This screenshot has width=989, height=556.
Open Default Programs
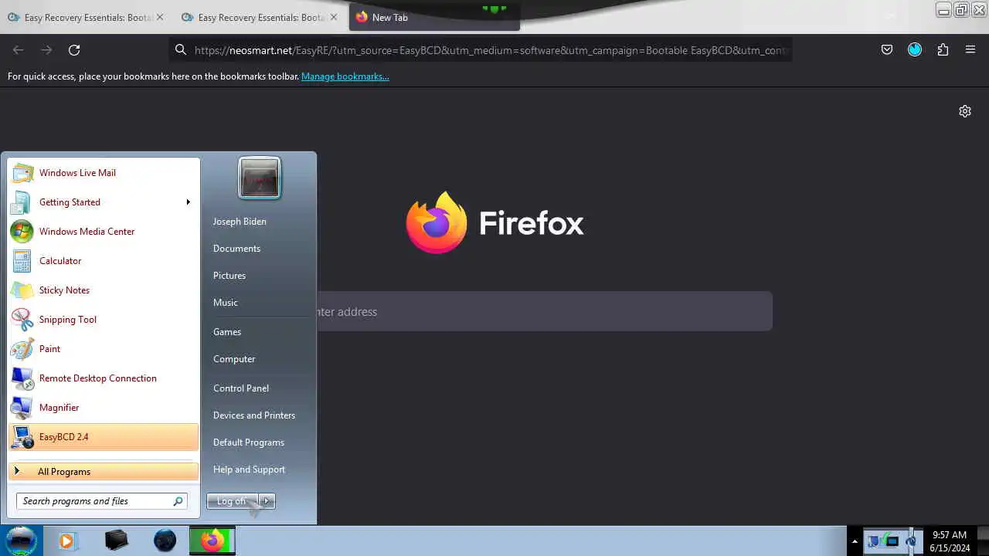[x=249, y=442]
